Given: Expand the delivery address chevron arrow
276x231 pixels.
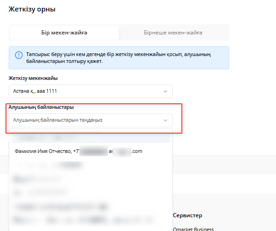Looking at the screenshot, I should pos(165,91).
